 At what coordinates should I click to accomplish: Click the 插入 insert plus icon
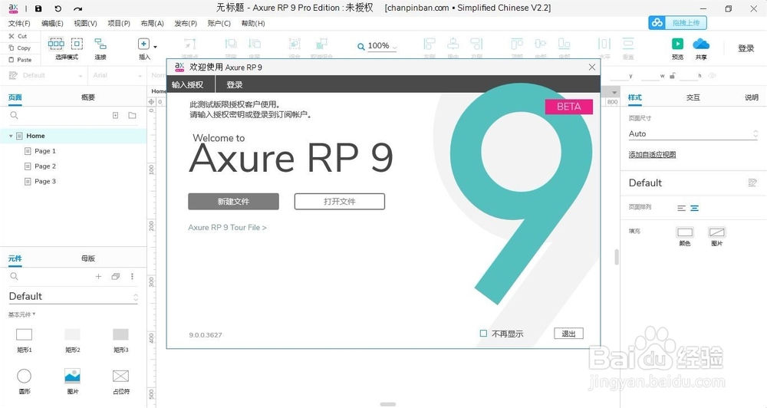click(143, 44)
